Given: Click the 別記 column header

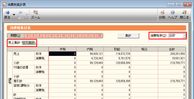Looking at the screenshot, I should pyautogui.click(x=117, y=49).
